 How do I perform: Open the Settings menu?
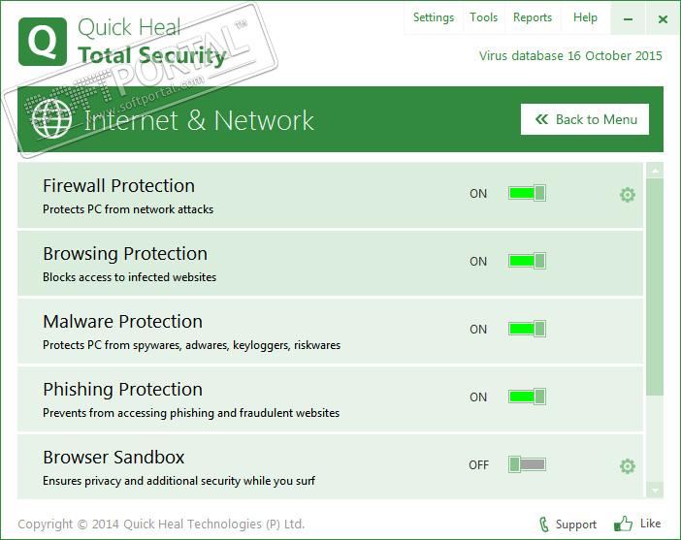point(434,17)
